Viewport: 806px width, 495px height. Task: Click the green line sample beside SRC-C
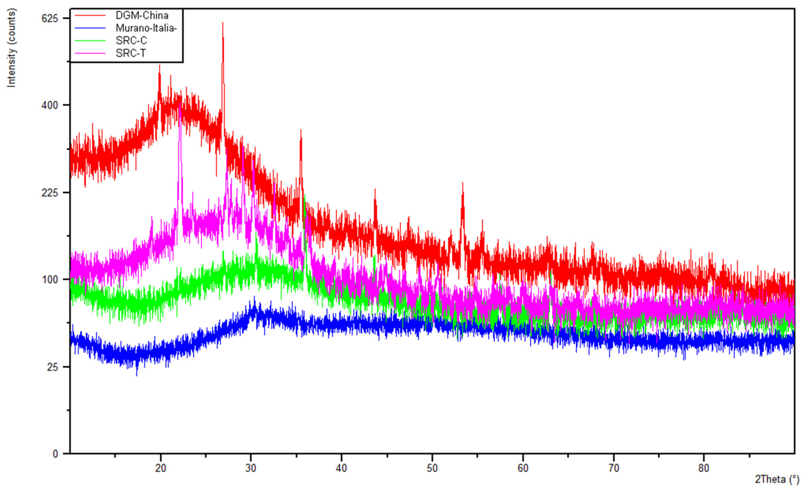tap(90, 41)
